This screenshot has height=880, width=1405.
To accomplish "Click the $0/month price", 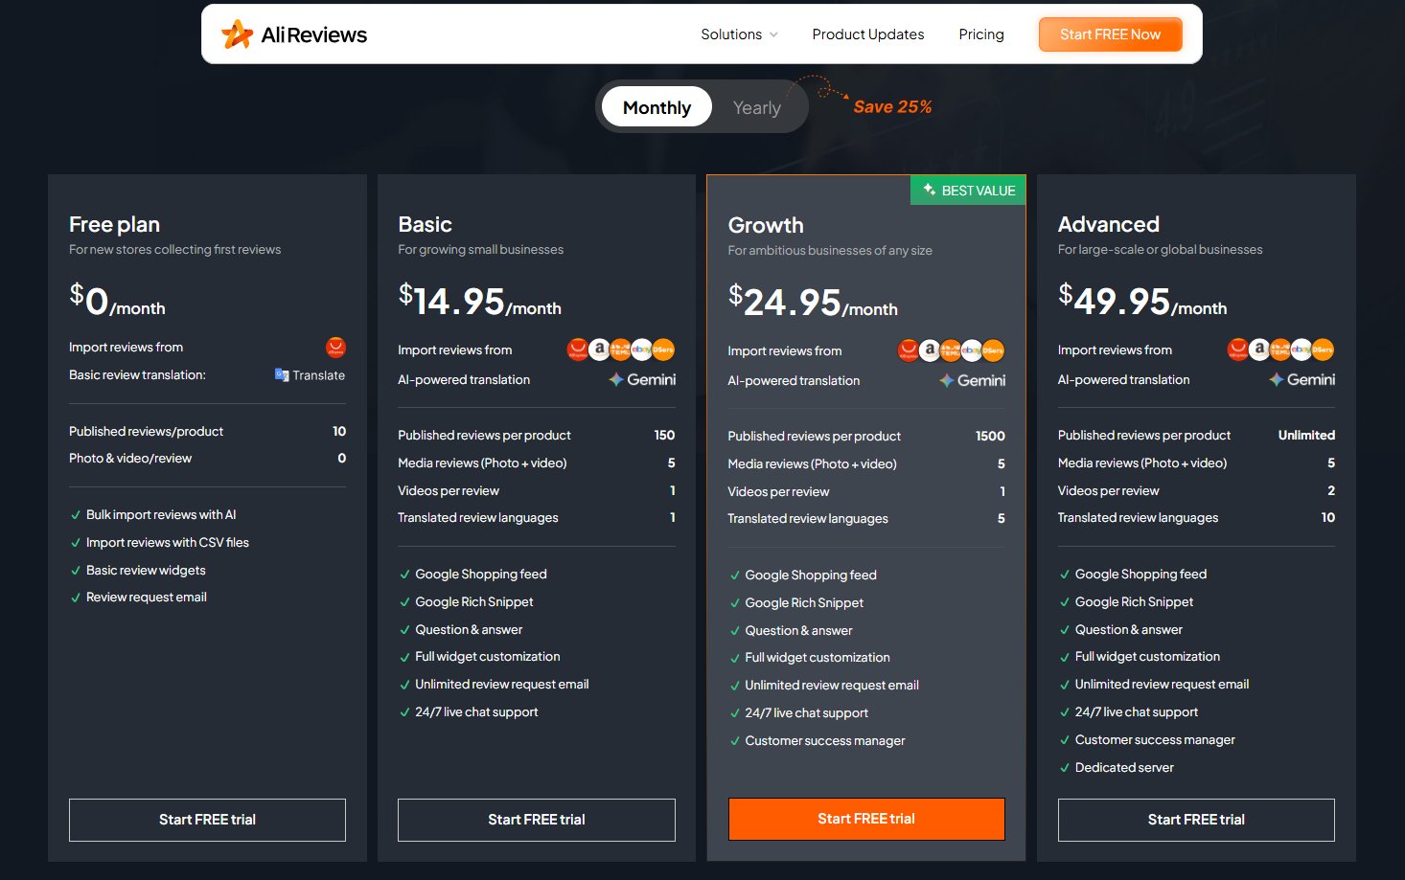I will coord(117,301).
